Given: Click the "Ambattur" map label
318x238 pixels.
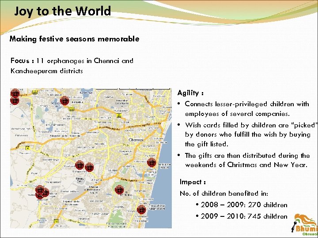Looking at the screenshot, I should tap(77, 102).
